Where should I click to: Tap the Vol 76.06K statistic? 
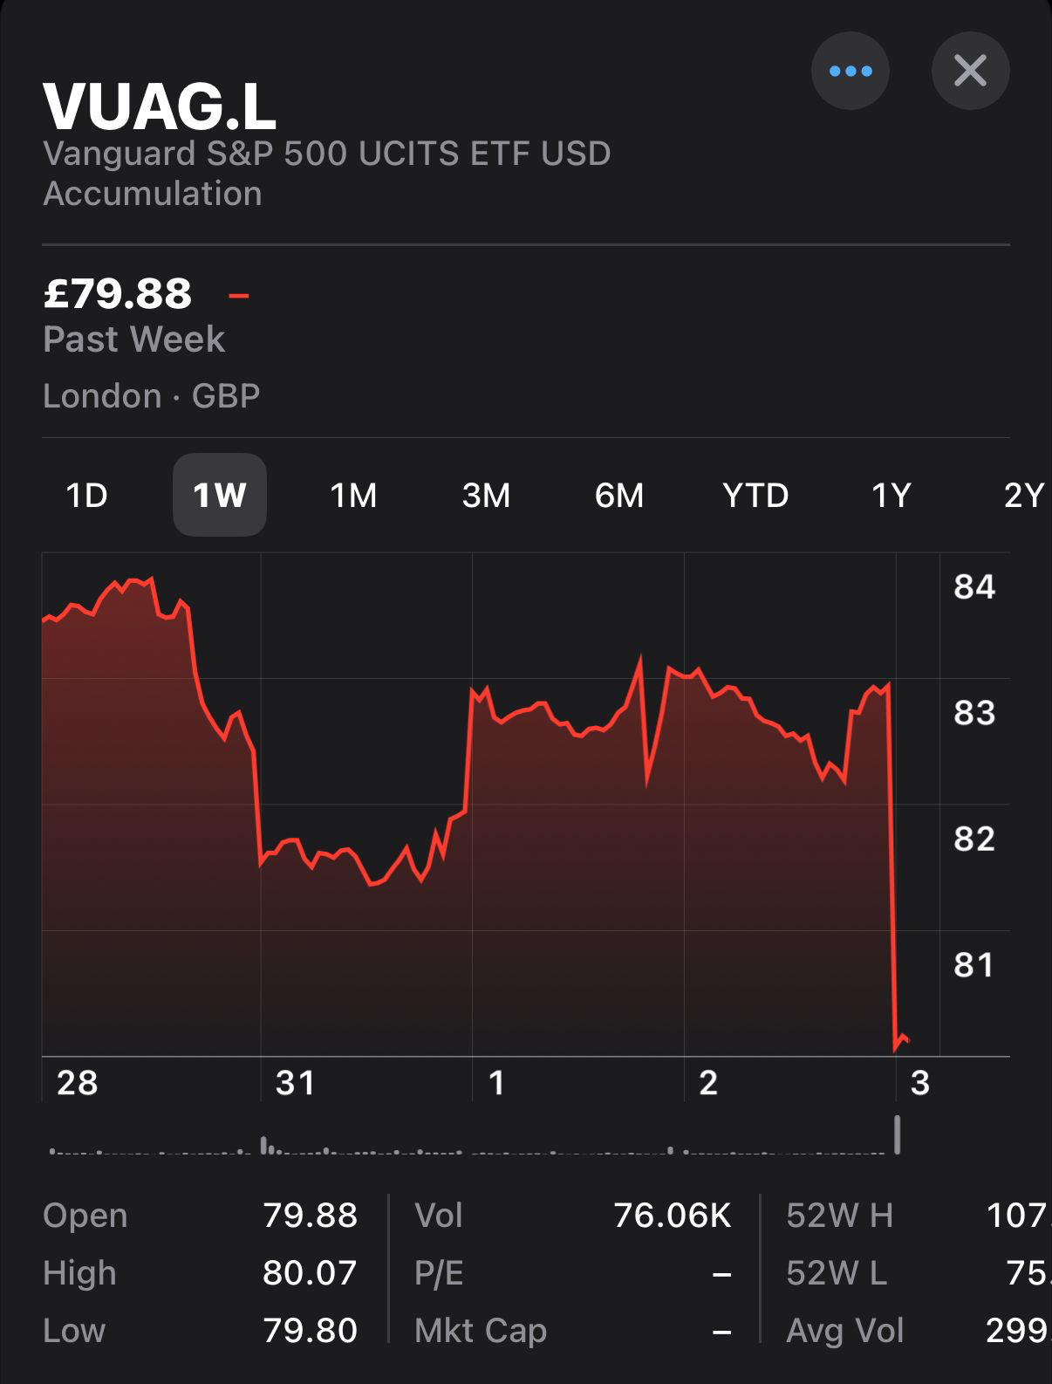(672, 1216)
